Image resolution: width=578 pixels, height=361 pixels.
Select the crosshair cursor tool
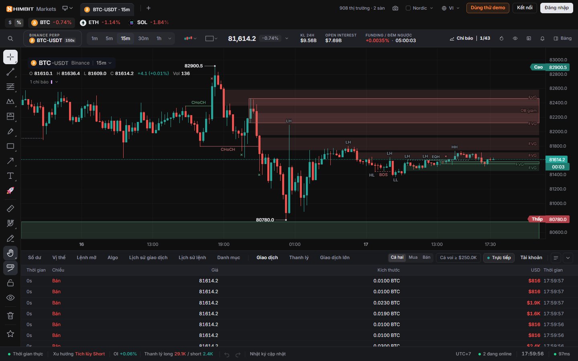(10, 57)
